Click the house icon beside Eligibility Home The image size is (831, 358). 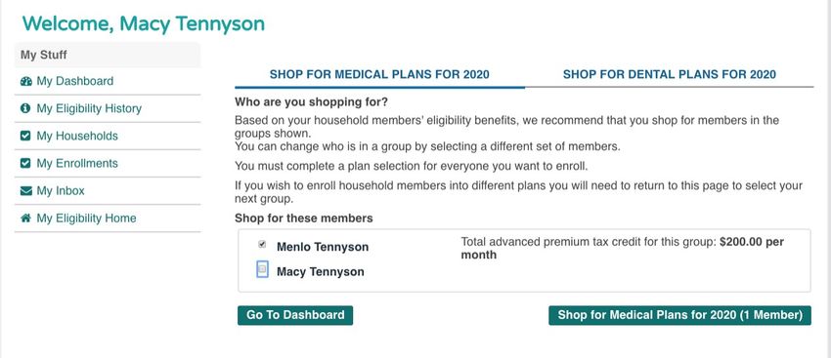(x=25, y=218)
